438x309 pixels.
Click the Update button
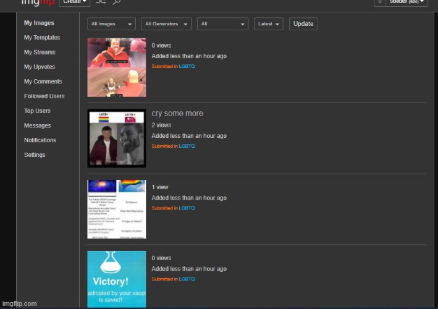point(303,23)
